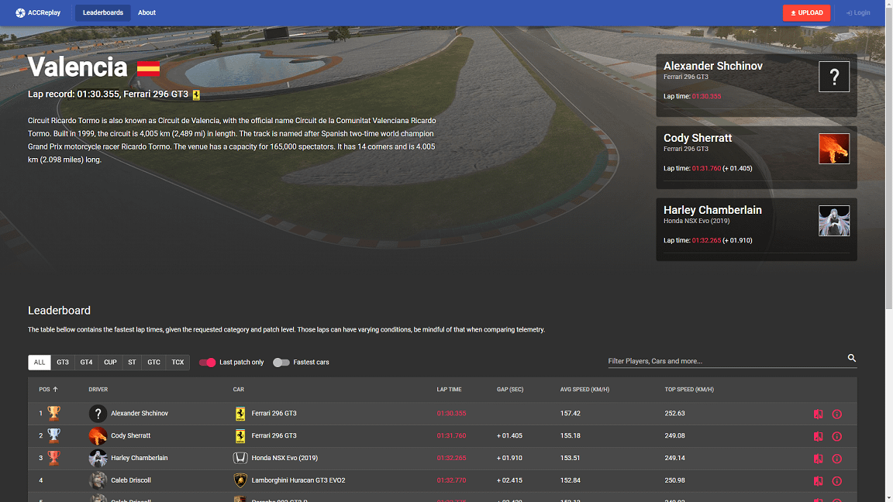Select the TCX category filter
The image size is (893, 502).
(x=178, y=363)
